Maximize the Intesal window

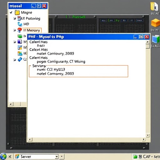click(39, 6)
